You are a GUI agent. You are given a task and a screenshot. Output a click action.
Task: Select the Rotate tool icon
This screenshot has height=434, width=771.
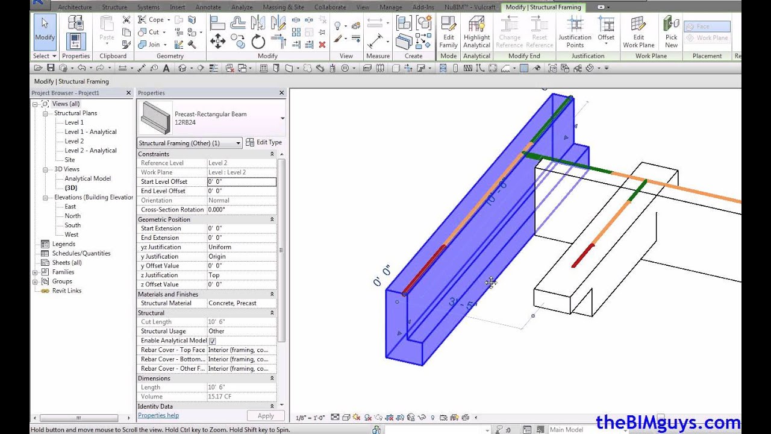[x=258, y=42]
